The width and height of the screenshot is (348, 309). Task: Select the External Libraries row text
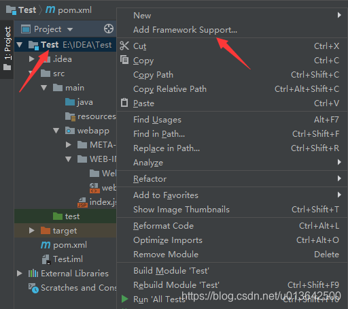tap(75, 274)
